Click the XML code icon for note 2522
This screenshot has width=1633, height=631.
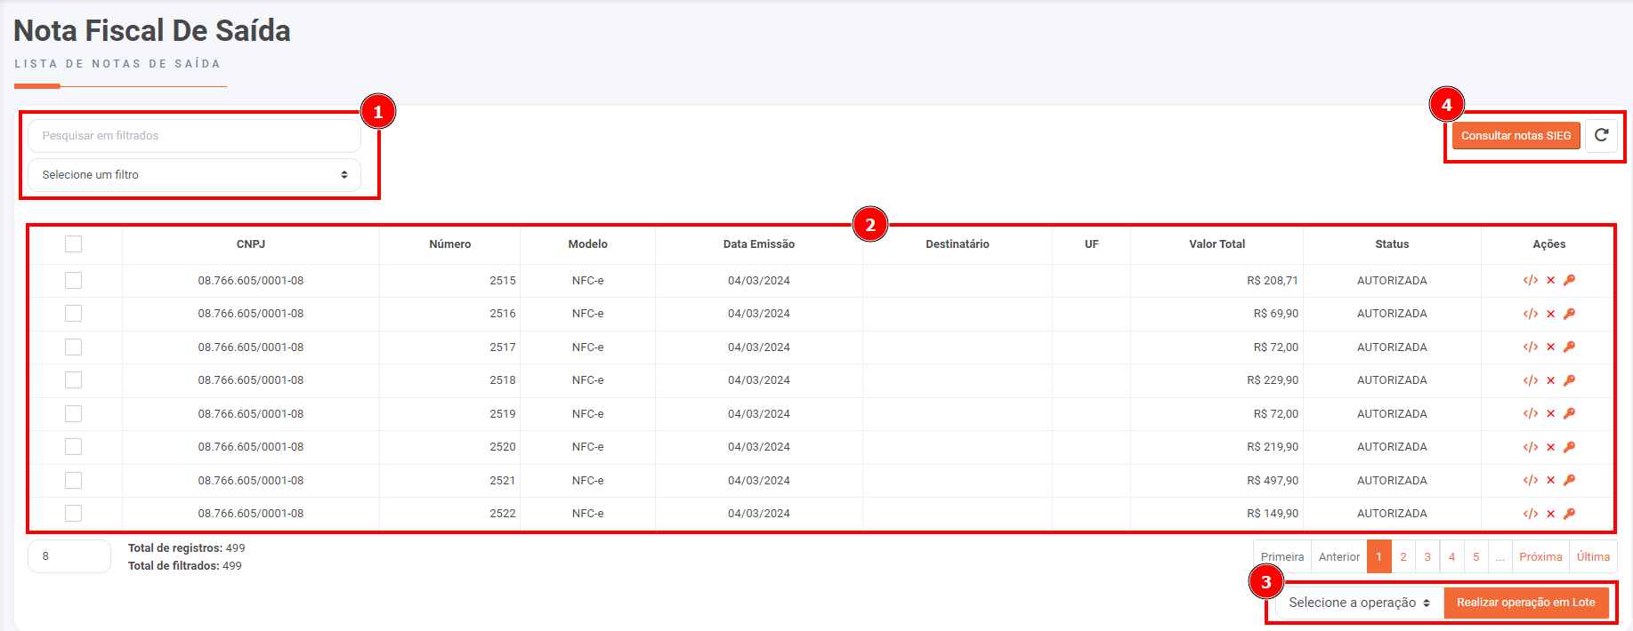[x=1530, y=514]
